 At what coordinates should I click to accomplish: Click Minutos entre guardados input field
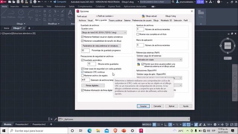tap(92, 64)
